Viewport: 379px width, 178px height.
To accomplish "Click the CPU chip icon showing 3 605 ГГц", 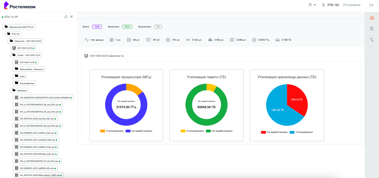I will pos(254,40).
